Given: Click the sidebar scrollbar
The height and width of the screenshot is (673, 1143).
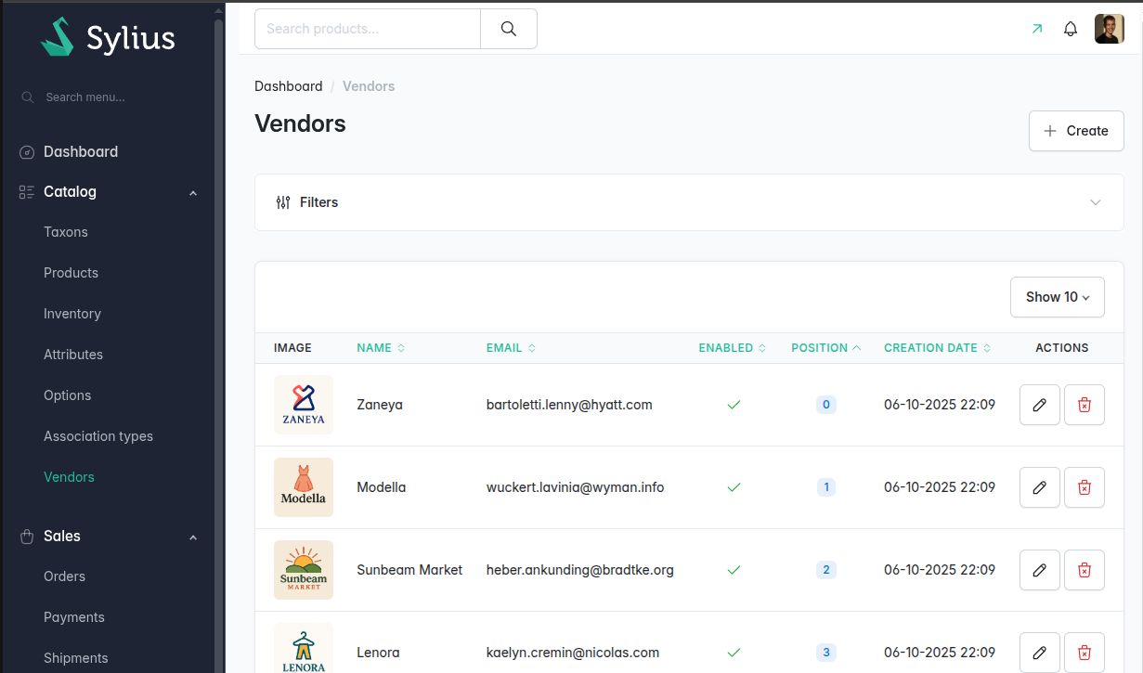Looking at the screenshot, I should tap(219, 343).
